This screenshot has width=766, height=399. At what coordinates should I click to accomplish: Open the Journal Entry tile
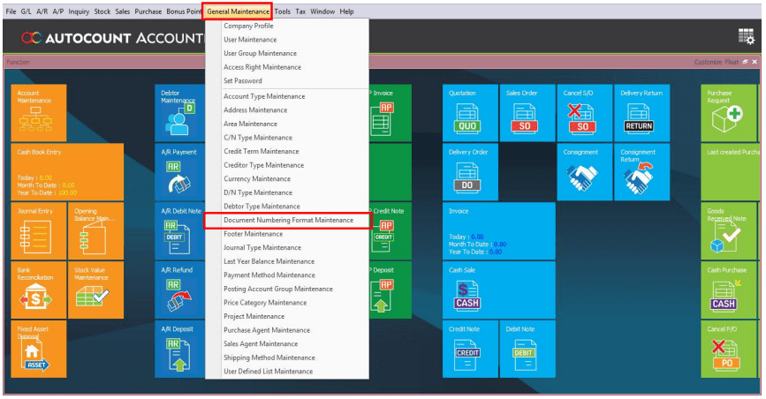[x=39, y=231]
